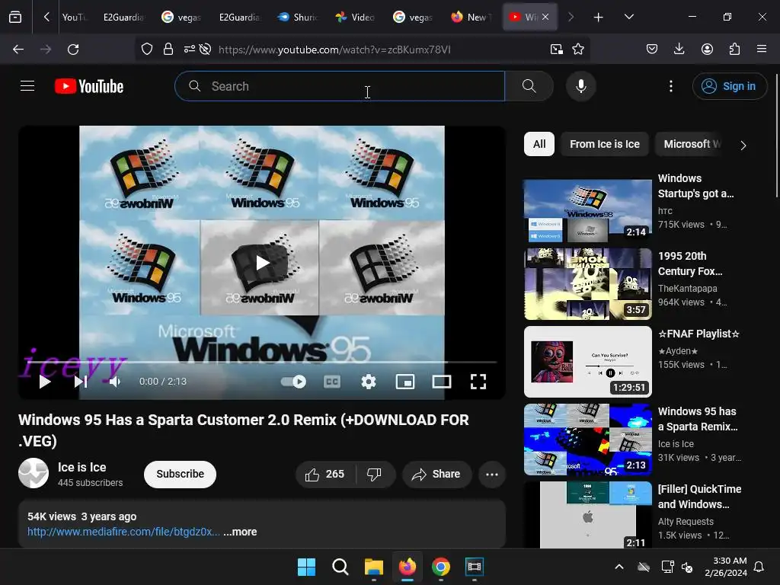The height and width of the screenshot is (585, 780).
Task: Share this video
Action: (436, 474)
